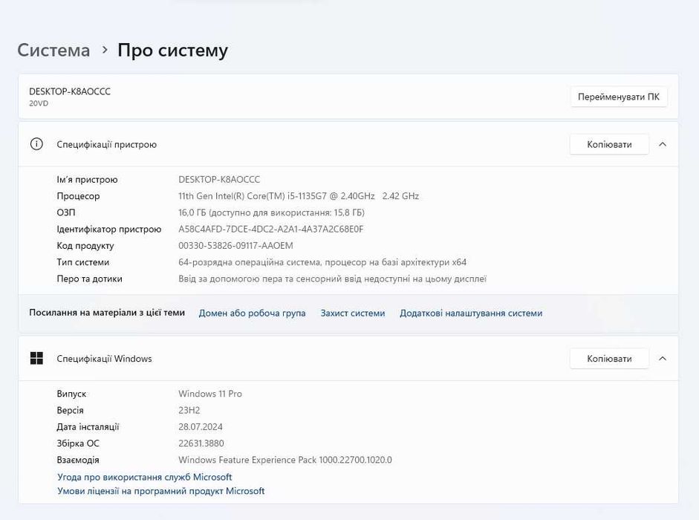Open Угода про використання служб Microsoft
This screenshot has width=699, height=520.
(145, 477)
